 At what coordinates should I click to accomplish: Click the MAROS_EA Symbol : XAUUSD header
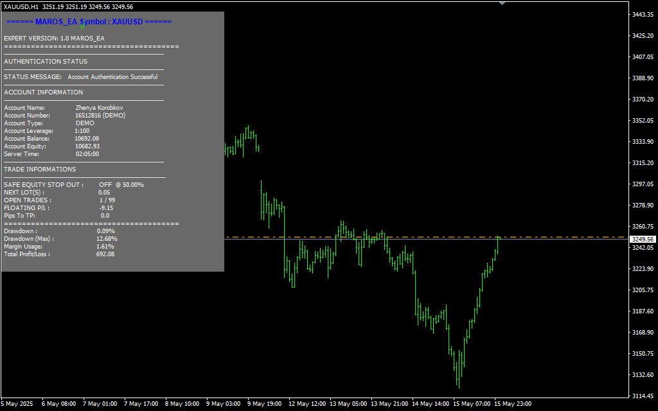(89, 22)
